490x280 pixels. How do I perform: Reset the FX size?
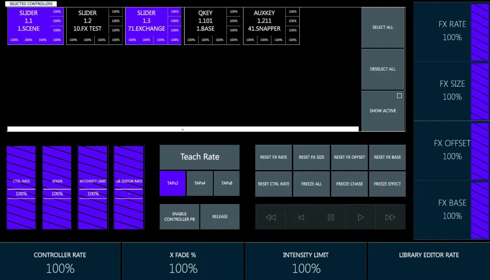311,157
